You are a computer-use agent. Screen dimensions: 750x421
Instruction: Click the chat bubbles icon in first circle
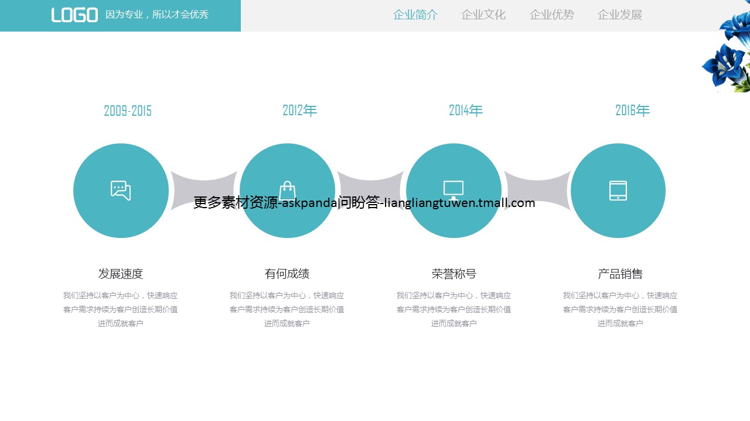point(121,191)
